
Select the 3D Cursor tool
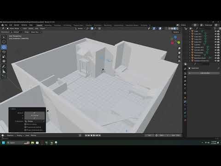coord(4,42)
